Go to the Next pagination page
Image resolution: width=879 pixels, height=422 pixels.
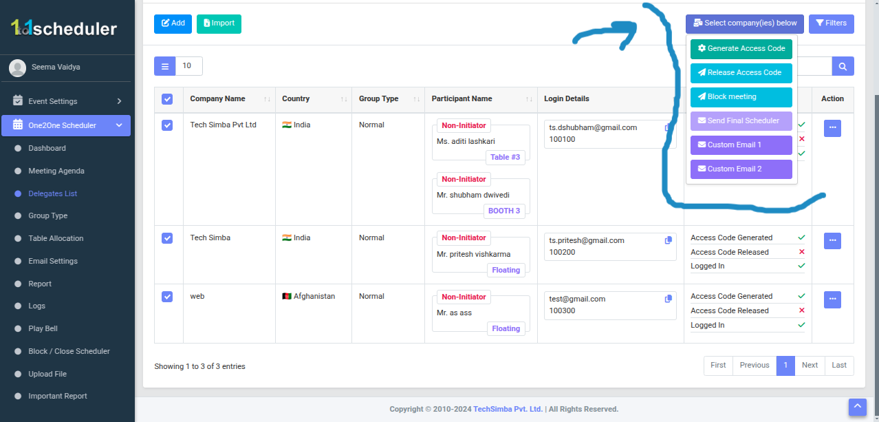(x=810, y=366)
